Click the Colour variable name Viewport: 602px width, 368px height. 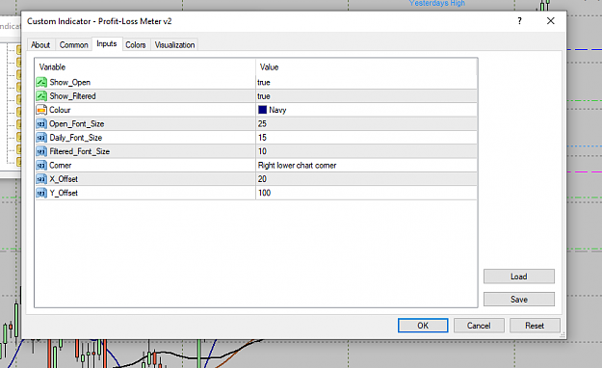(x=60, y=110)
